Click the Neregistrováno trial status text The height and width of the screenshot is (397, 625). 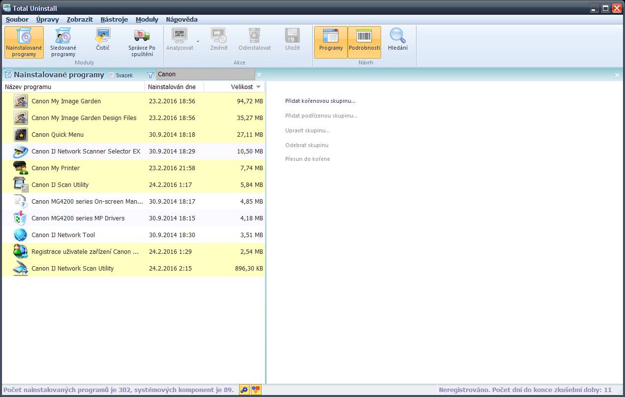[x=525, y=390]
